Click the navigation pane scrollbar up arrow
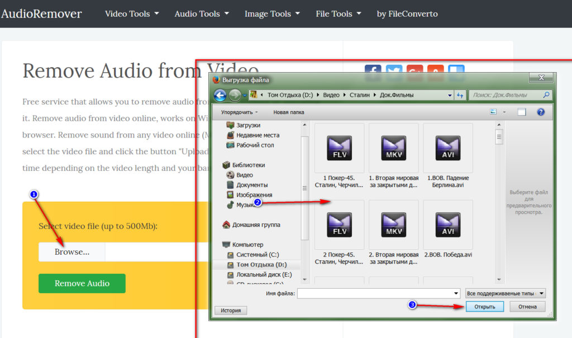Viewport: 572px width, 338px height. [x=304, y=125]
